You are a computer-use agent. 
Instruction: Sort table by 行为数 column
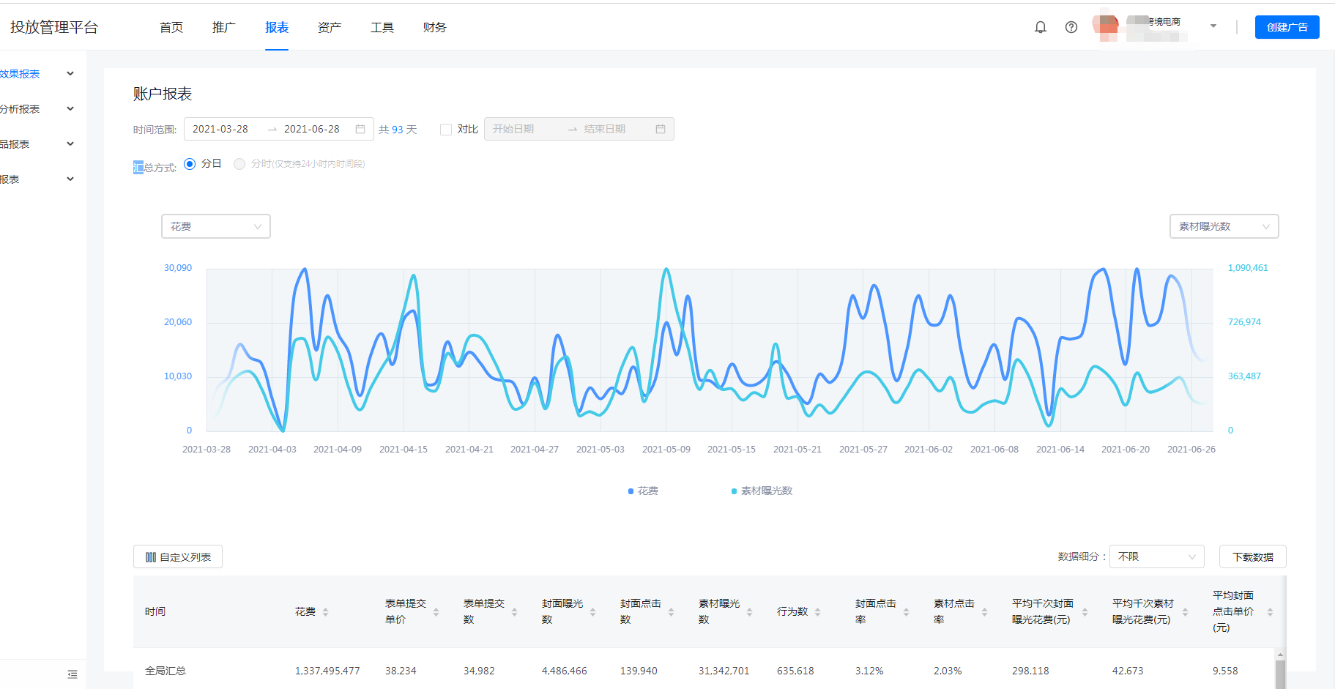[x=817, y=612]
